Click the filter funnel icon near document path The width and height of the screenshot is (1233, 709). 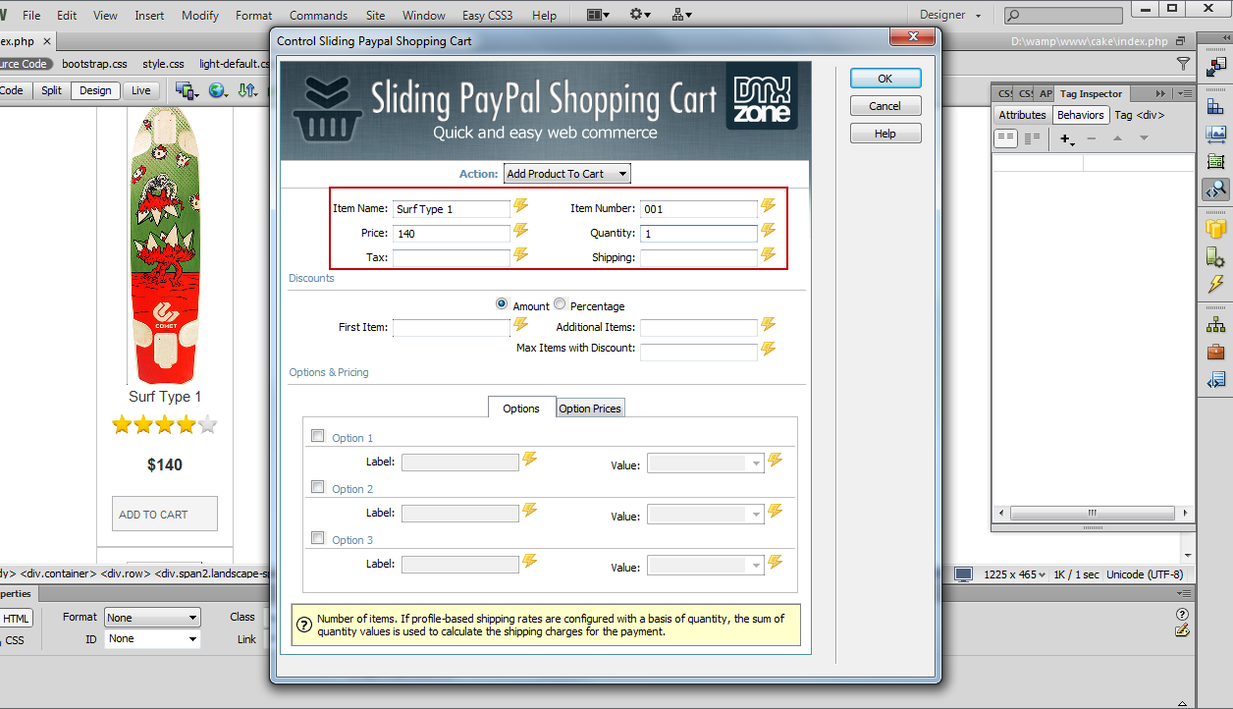[x=1183, y=64]
